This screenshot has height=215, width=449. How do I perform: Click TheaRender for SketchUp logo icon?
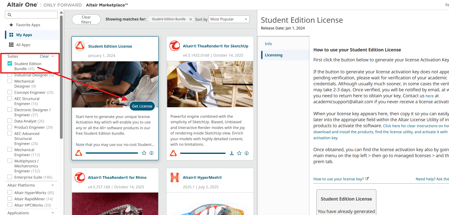tap(175, 46)
